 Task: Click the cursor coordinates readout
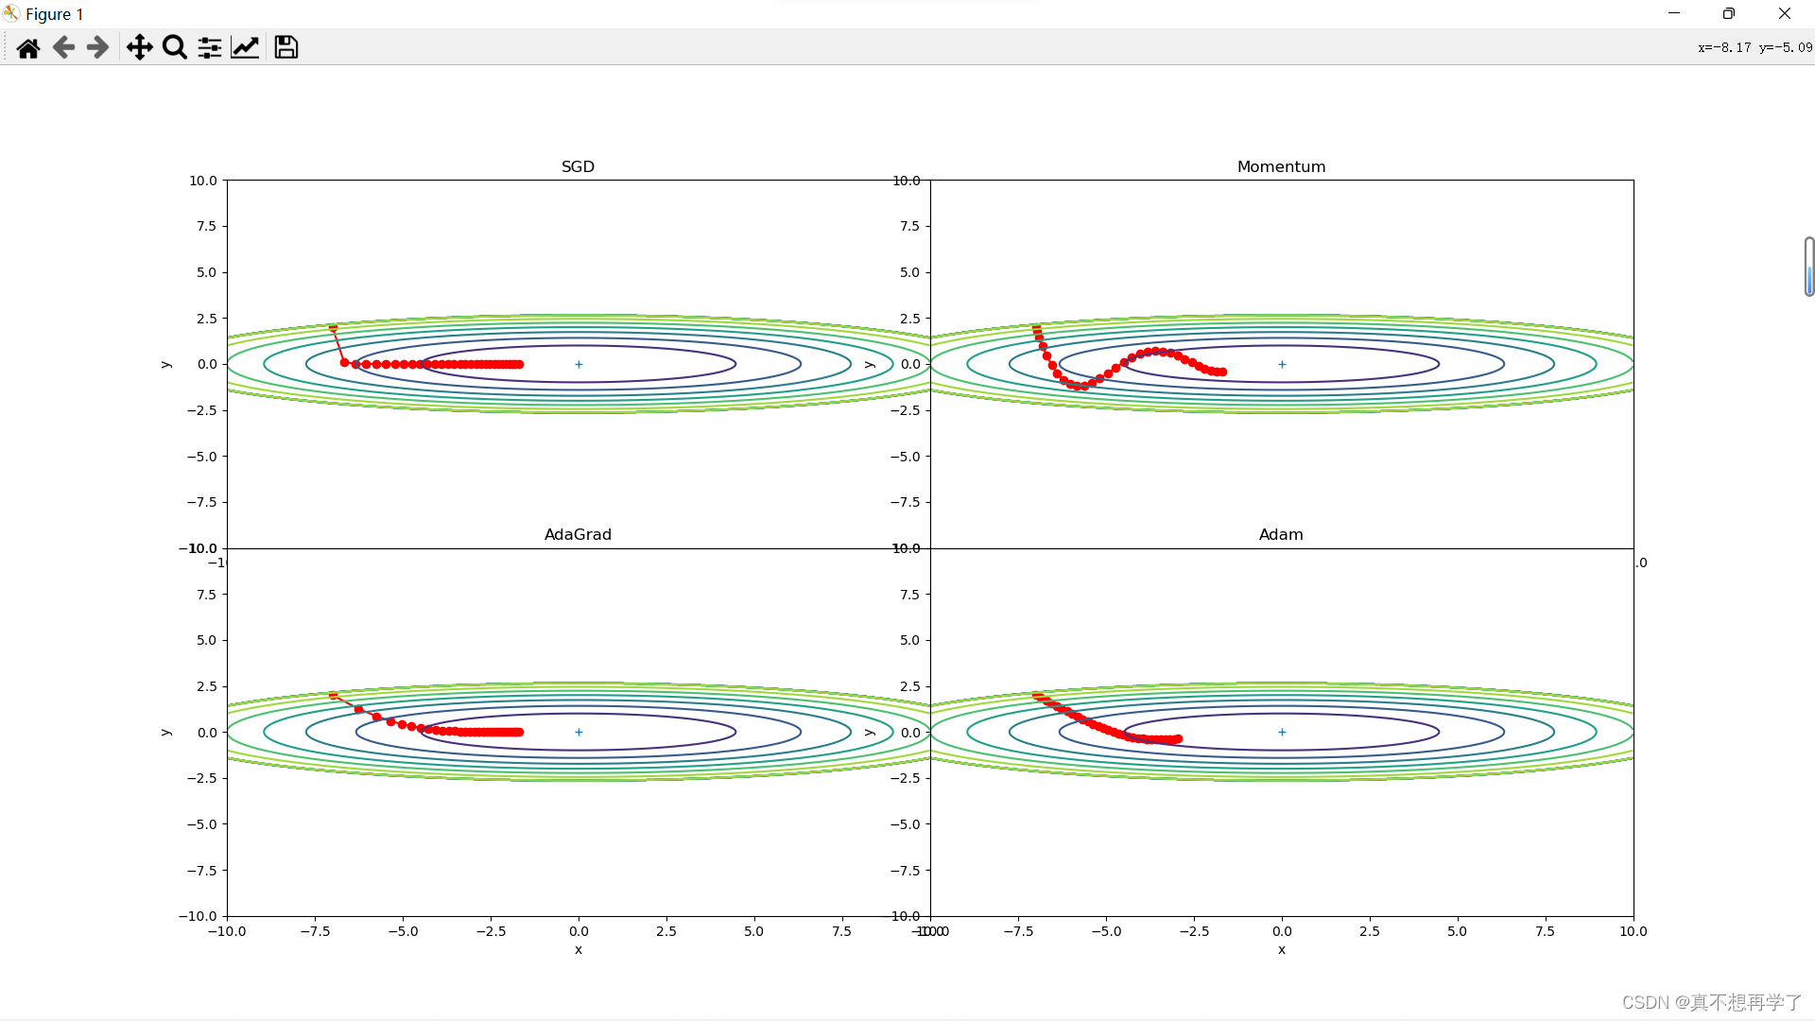point(1754,47)
